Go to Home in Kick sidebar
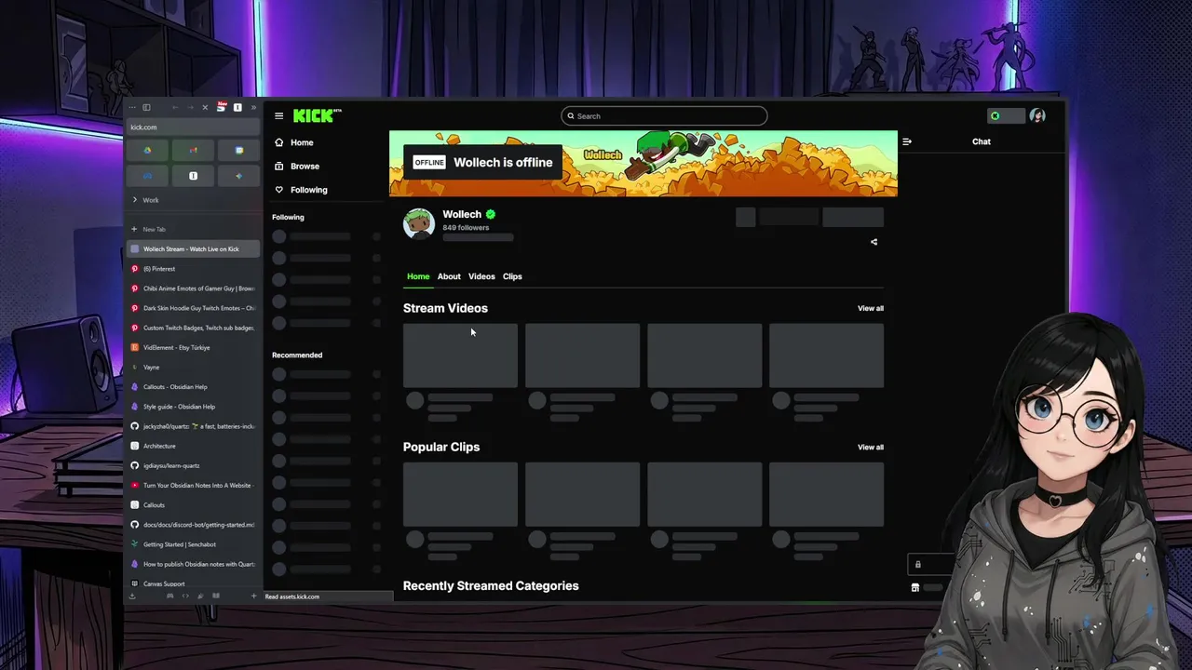 coord(293,142)
